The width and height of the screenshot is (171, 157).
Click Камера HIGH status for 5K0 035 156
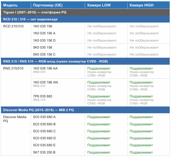pyautogui.click(x=144, y=48)
